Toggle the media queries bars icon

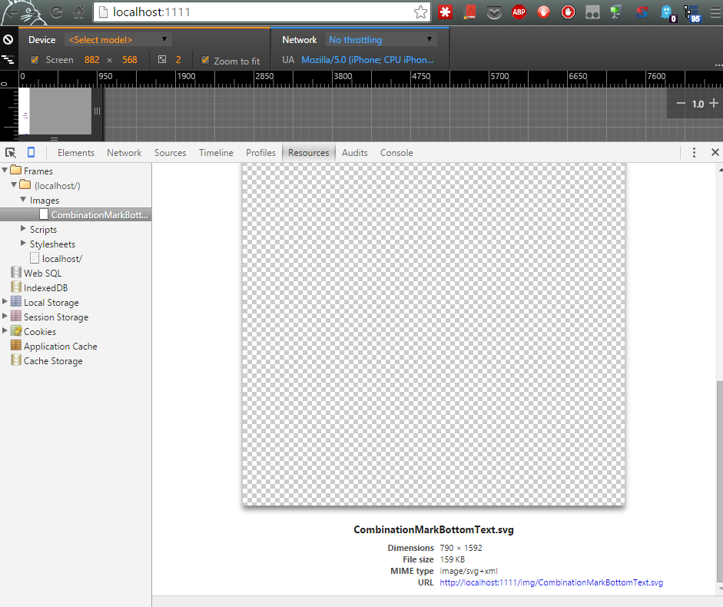tap(8, 59)
